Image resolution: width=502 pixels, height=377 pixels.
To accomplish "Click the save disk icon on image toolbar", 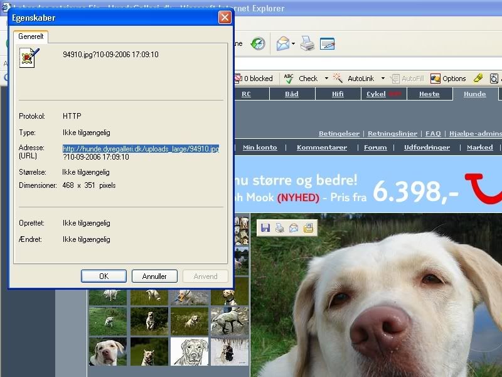I will (x=265, y=227).
